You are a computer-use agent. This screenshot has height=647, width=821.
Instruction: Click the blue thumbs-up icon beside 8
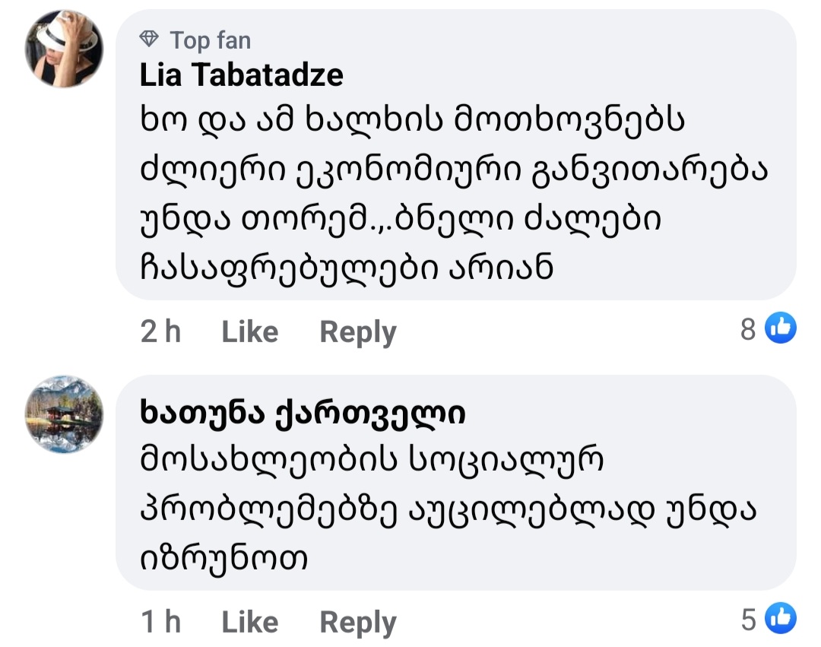point(780,328)
